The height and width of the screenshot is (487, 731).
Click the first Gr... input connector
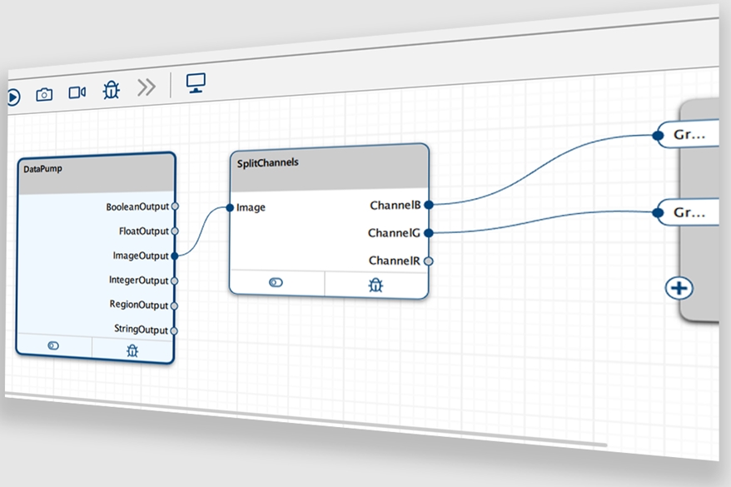point(659,134)
